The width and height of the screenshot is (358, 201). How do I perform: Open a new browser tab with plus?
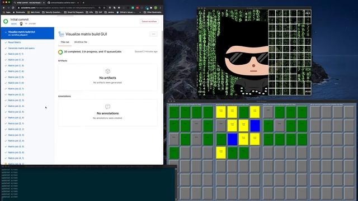pyautogui.click(x=83, y=3)
